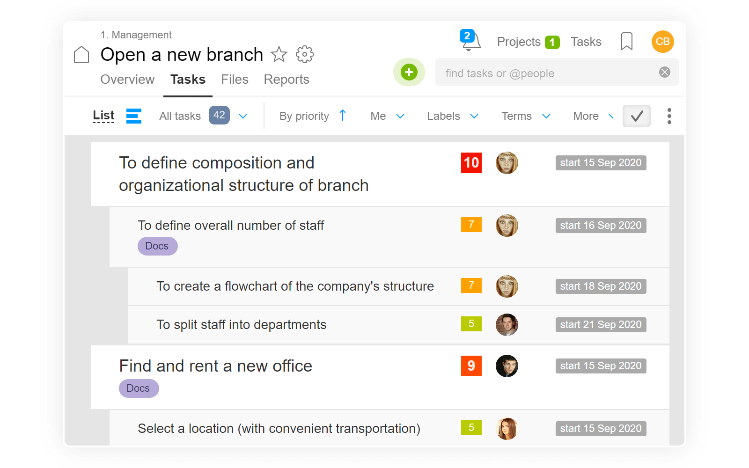Open the Reports tab
Screen dimensions: 749x468
(286, 79)
